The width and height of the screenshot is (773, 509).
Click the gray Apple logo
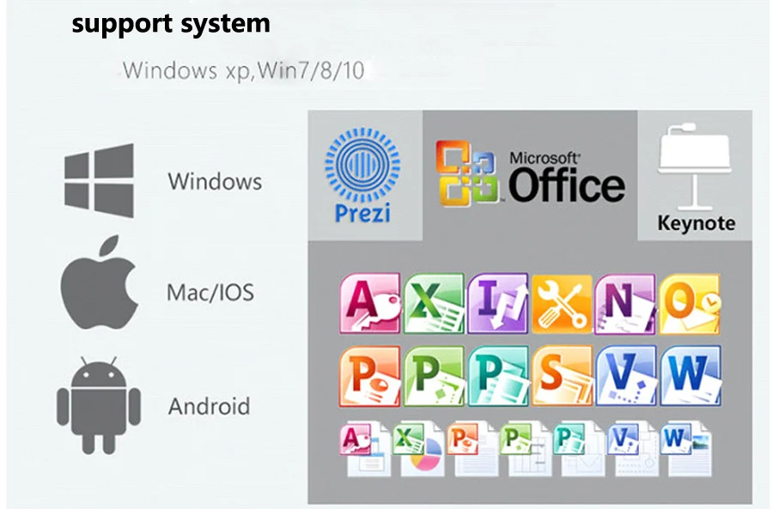pos(99,282)
